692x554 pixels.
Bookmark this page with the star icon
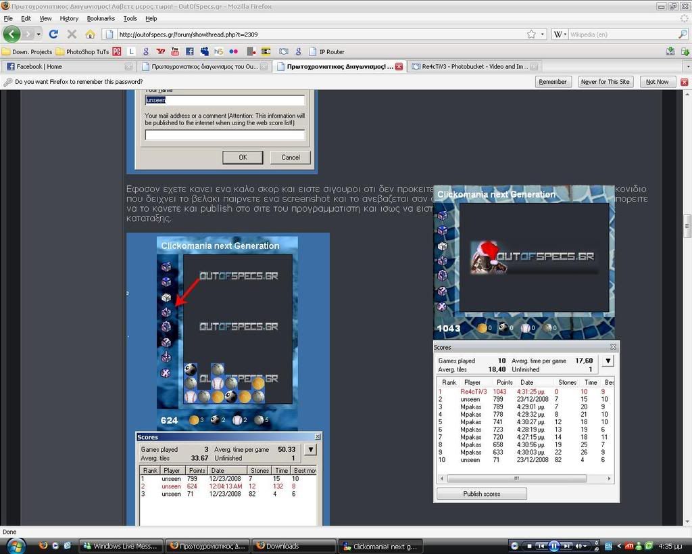pyautogui.click(x=532, y=34)
